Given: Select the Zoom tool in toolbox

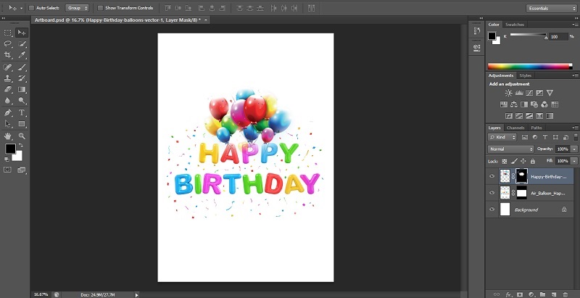Looking at the screenshot, I should click(x=22, y=136).
